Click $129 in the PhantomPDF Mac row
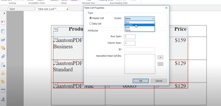221x106 pixels. [x=180, y=86]
